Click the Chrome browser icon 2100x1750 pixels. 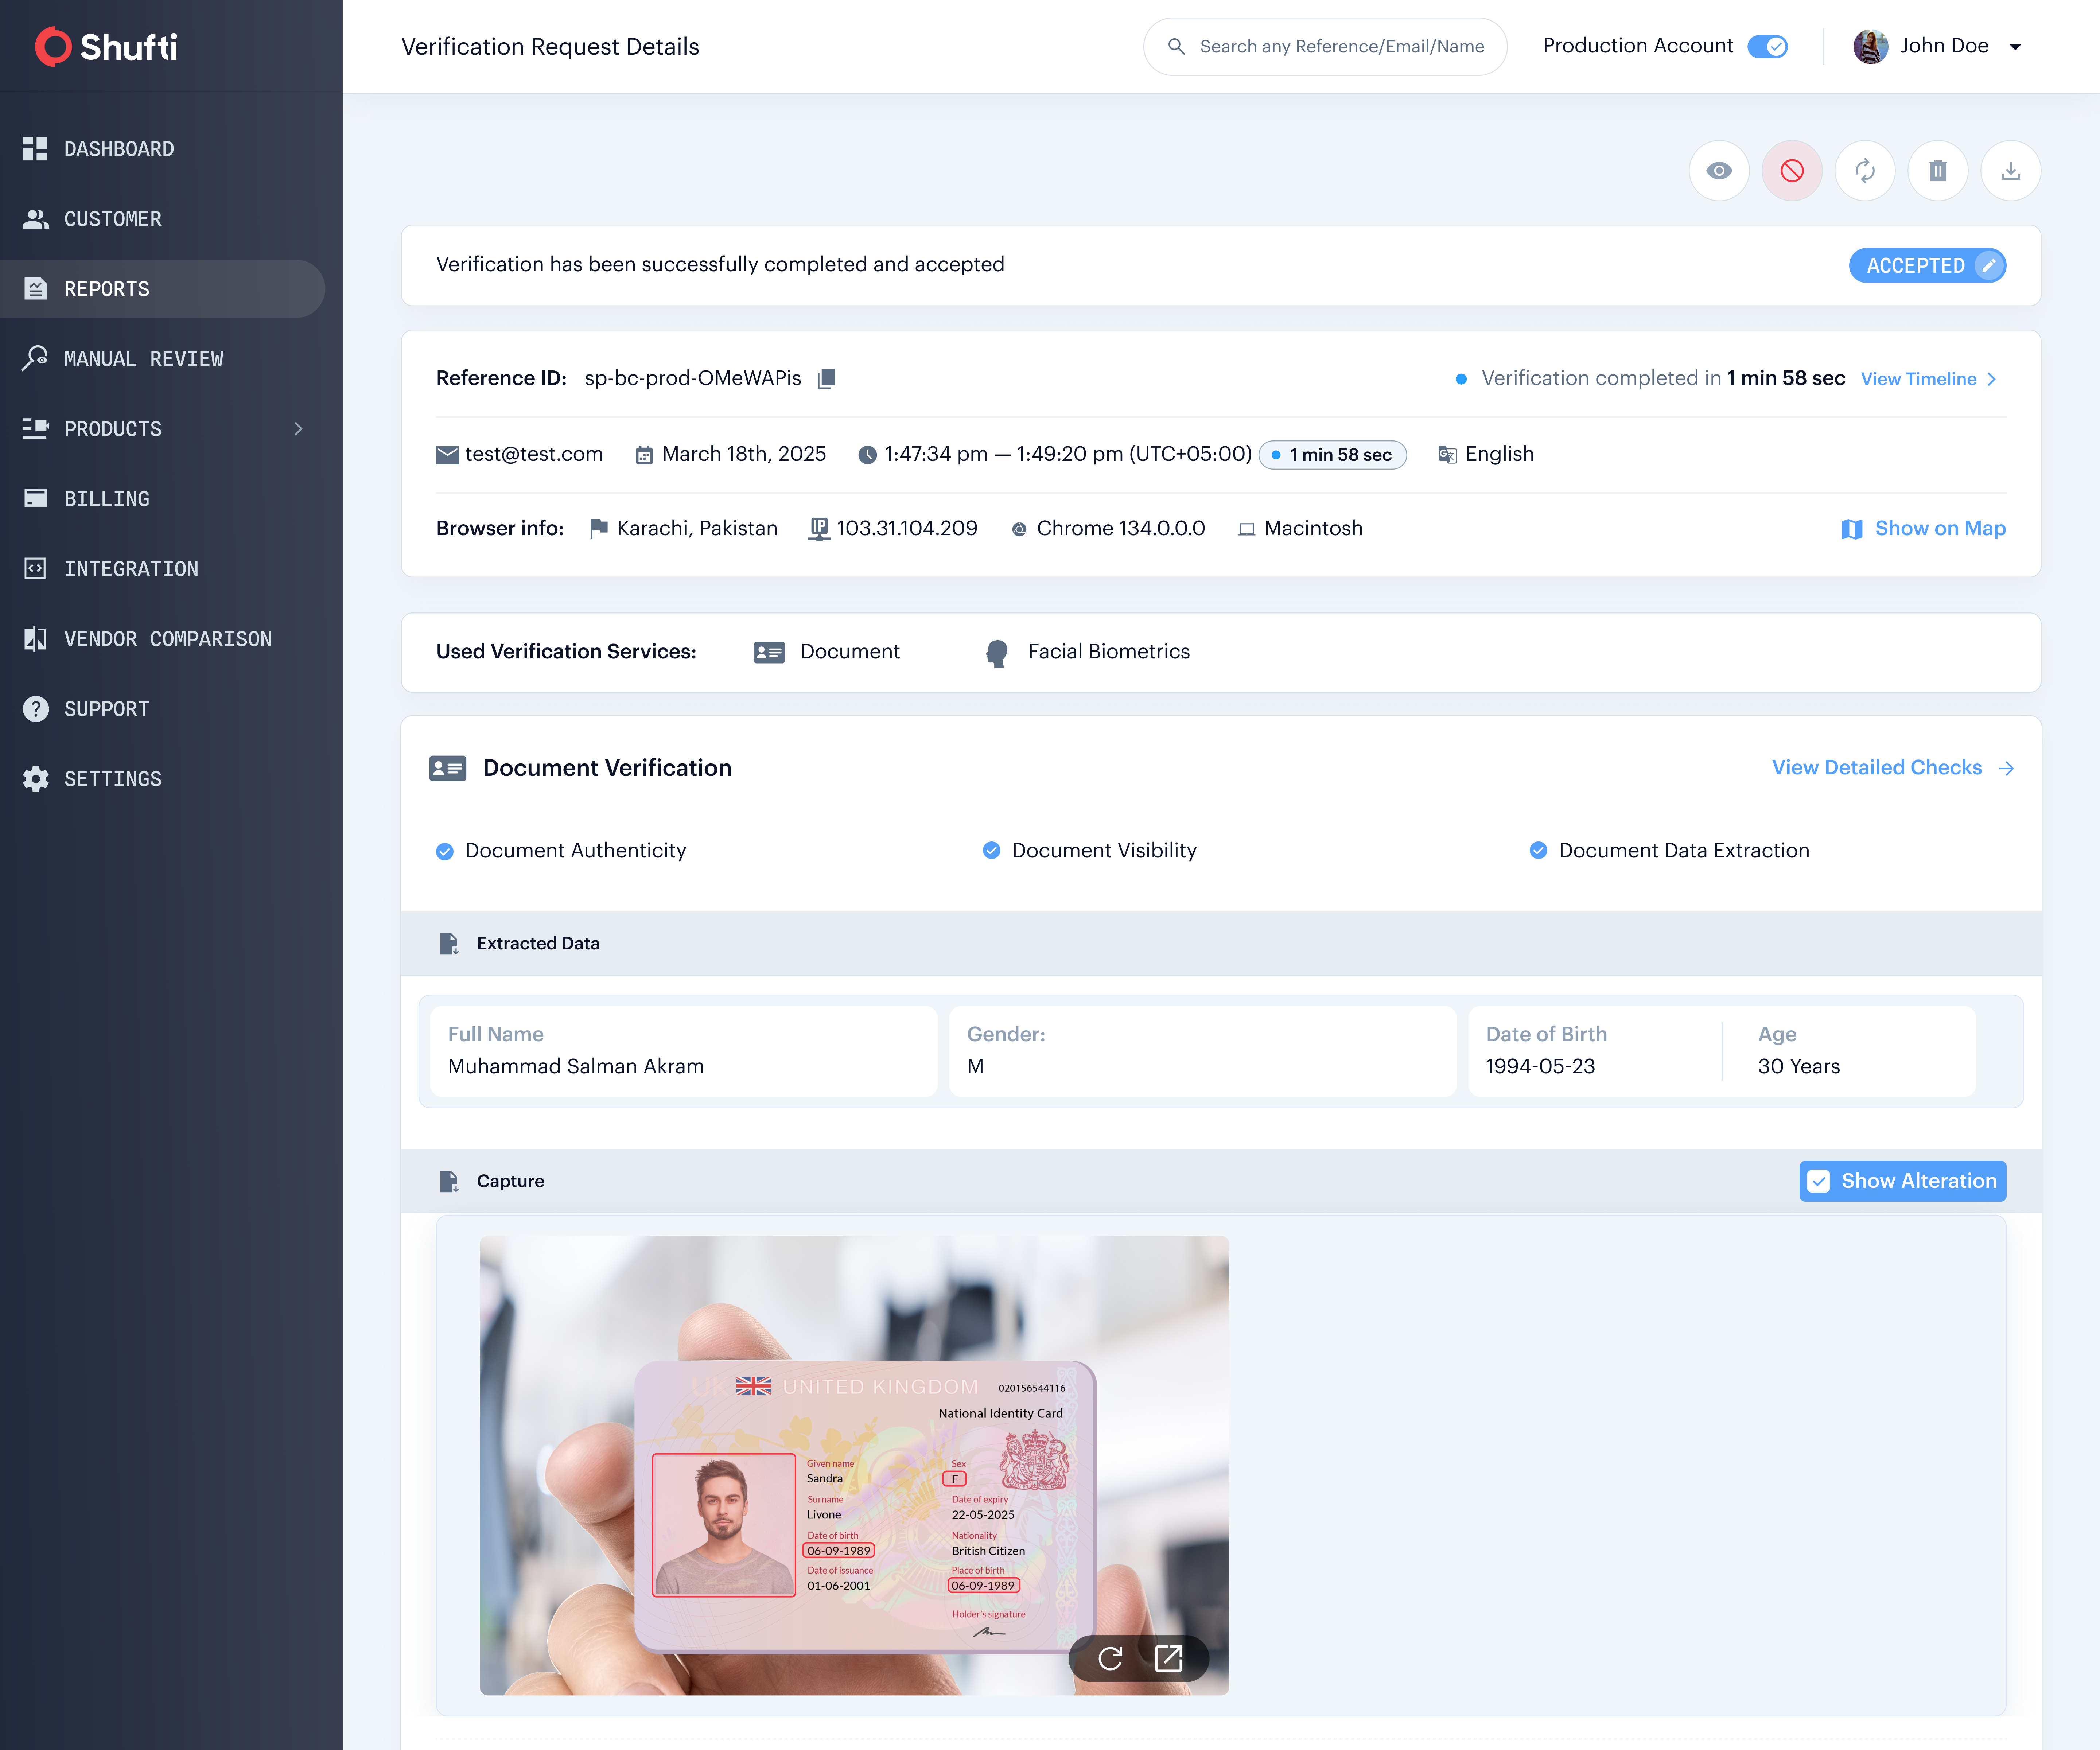pos(1019,530)
